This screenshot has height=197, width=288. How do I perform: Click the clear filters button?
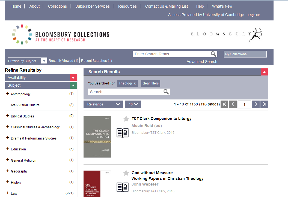point(151,83)
